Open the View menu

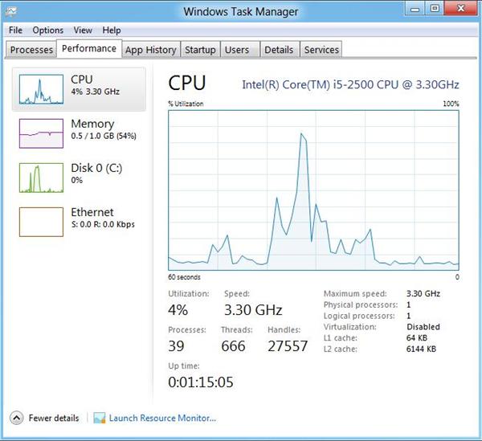pos(83,30)
